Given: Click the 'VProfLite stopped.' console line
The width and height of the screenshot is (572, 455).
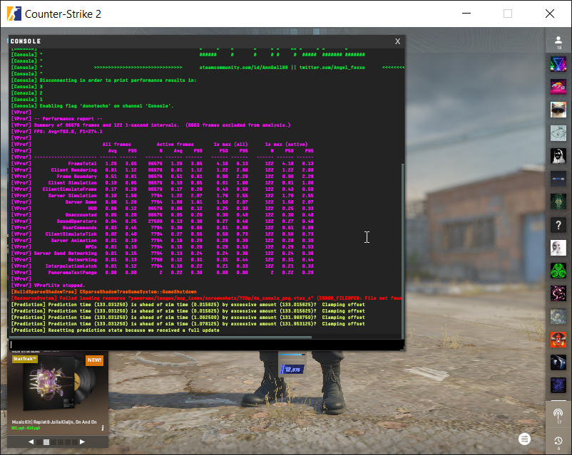Looking at the screenshot, I should click(59, 286).
